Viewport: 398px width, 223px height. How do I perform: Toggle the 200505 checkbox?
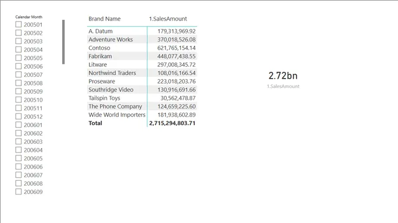coord(19,58)
